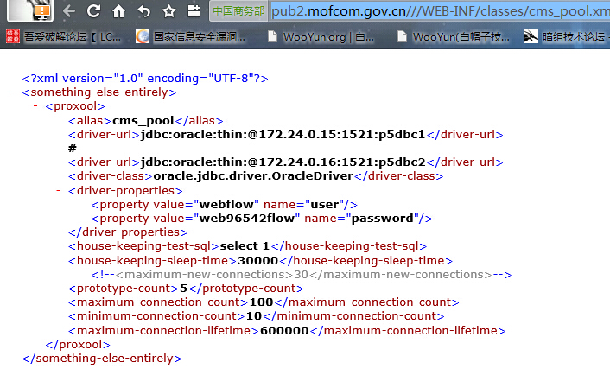Collapse the driver-properties XML node
This screenshot has height=369, width=610.
59,190
